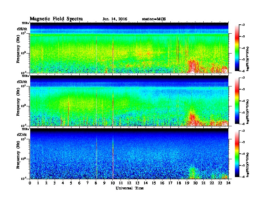Click hour 0 on the time axis
Screen dimensions: 272x210
coord(30,183)
